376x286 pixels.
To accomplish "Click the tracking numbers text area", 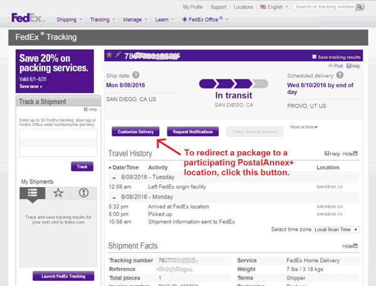I will (58, 143).
